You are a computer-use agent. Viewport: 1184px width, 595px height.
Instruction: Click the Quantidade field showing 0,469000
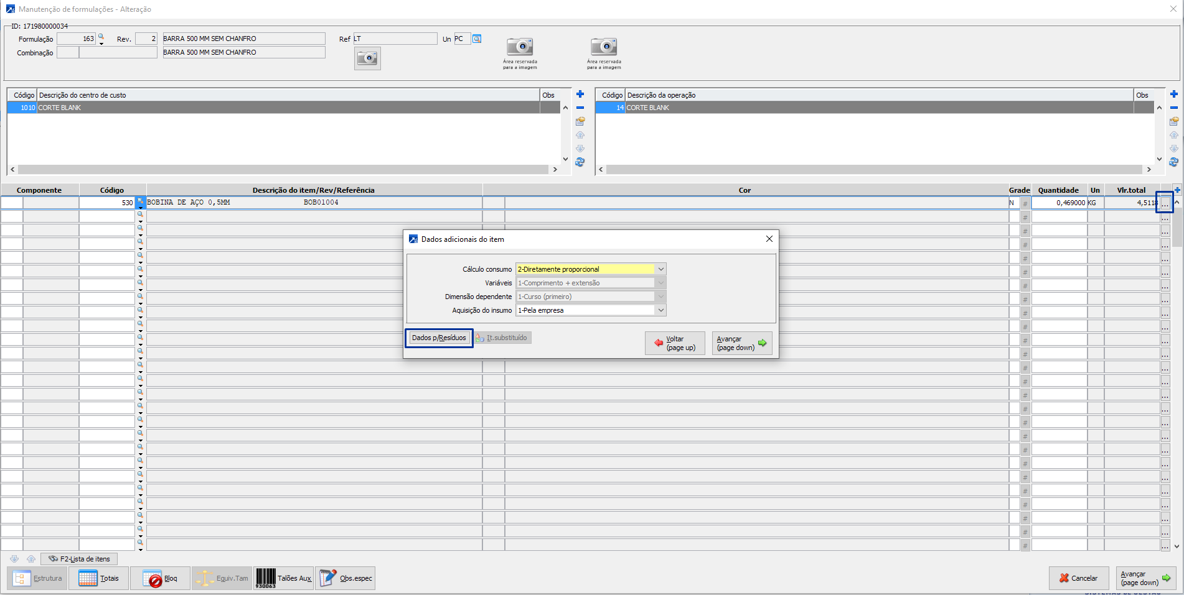click(1059, 203)
